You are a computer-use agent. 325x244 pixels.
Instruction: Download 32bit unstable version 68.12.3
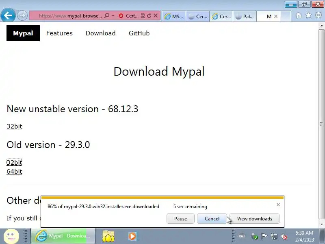[14, 126]
